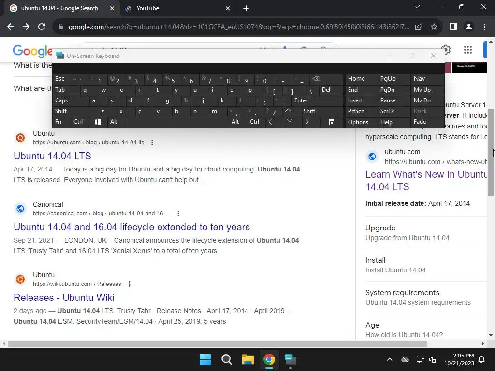This screenshot has height=371, width=495.
Task: Show hidden system tray icons
Action: click(x=390, y=359)
